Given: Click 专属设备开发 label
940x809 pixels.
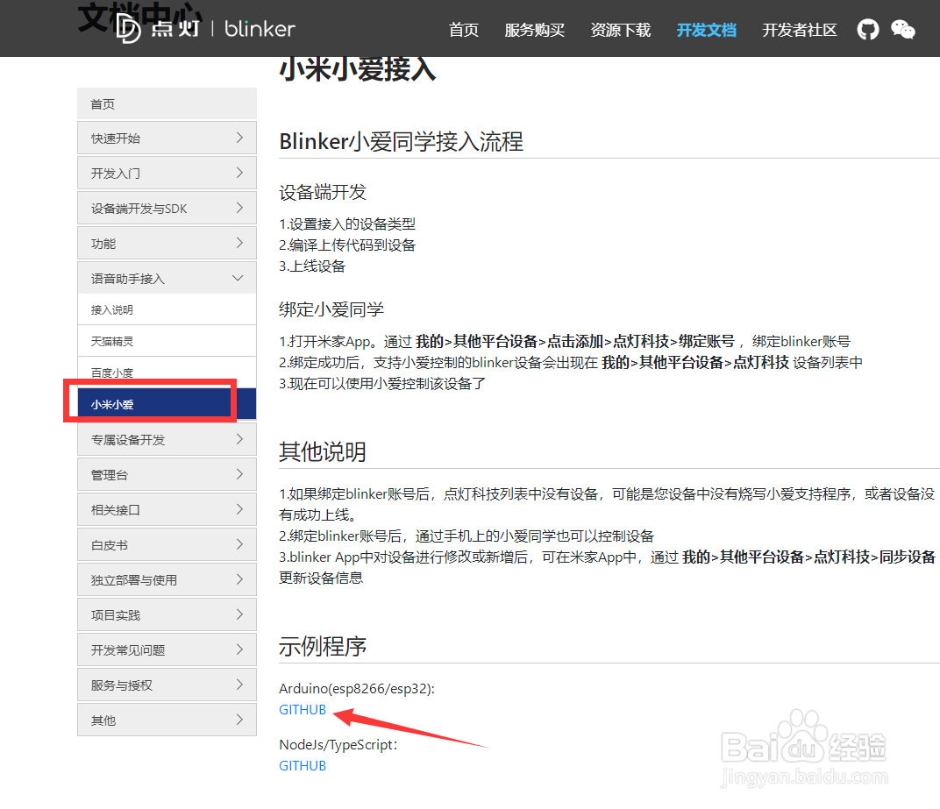Looking at the screenshot, I should 128,440.
